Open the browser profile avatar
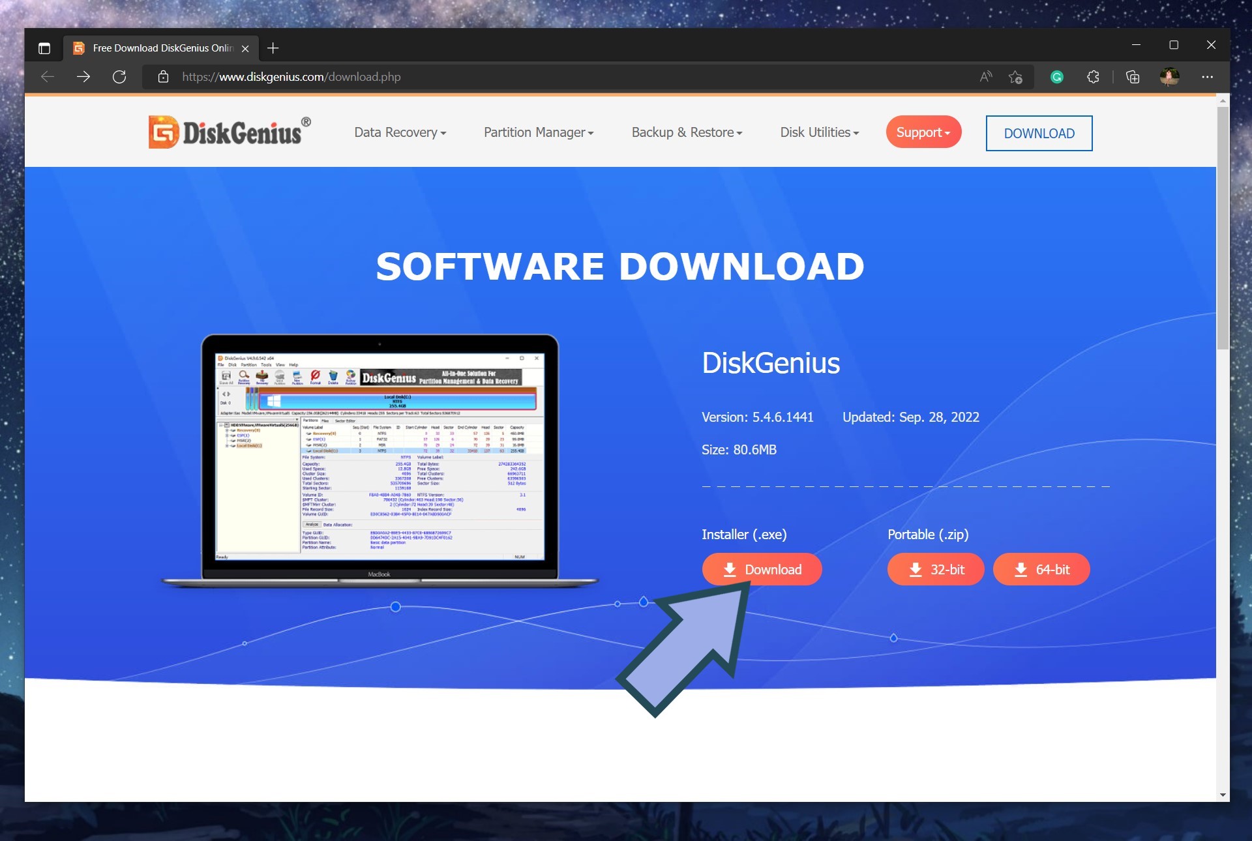This screenshot has width=1252, height=841. (x=1170, y=77)
